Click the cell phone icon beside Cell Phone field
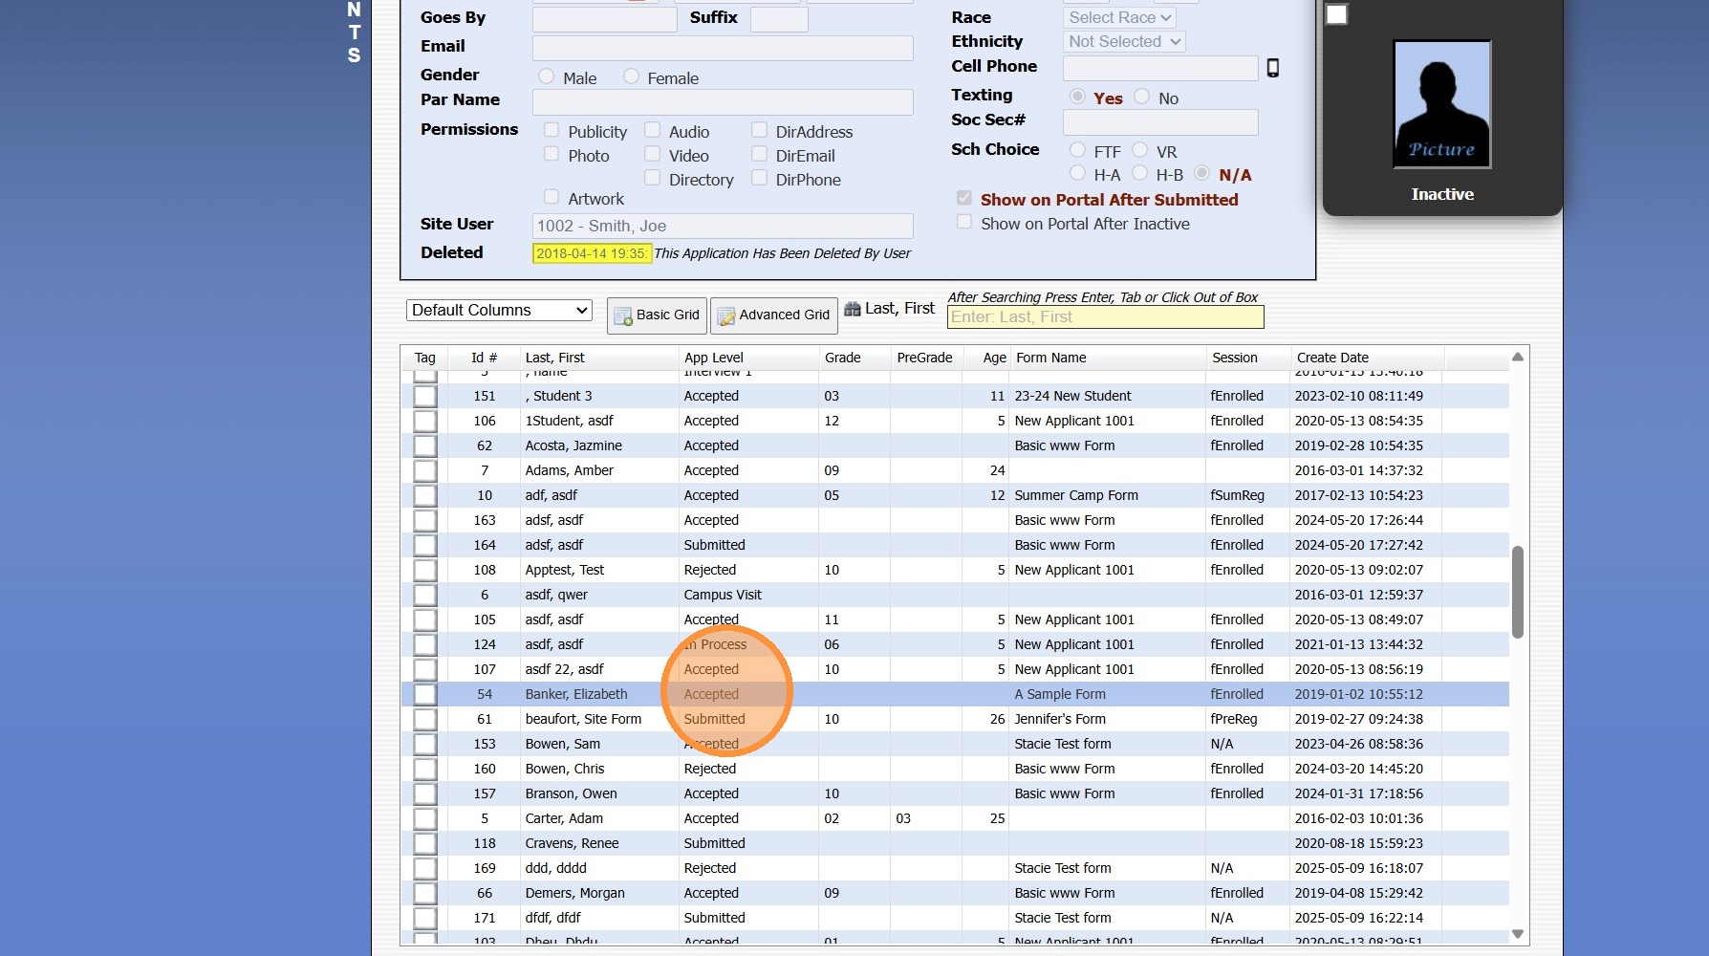The image size is (1709, 956). click(1272, 68)
